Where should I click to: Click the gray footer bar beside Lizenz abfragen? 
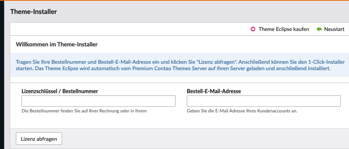tap(205, 138)
